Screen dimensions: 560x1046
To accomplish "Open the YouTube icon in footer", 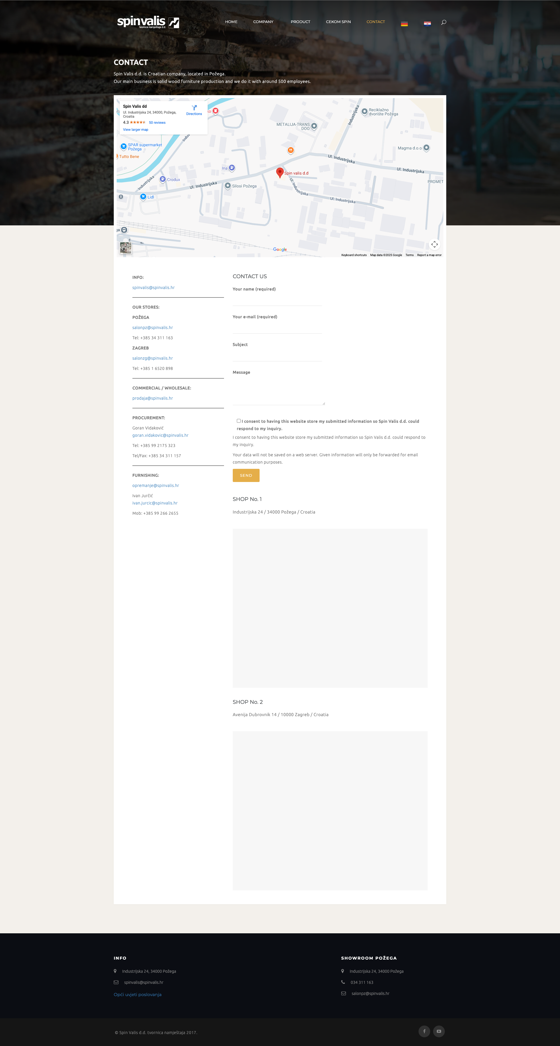I will tap(439, 1031).
